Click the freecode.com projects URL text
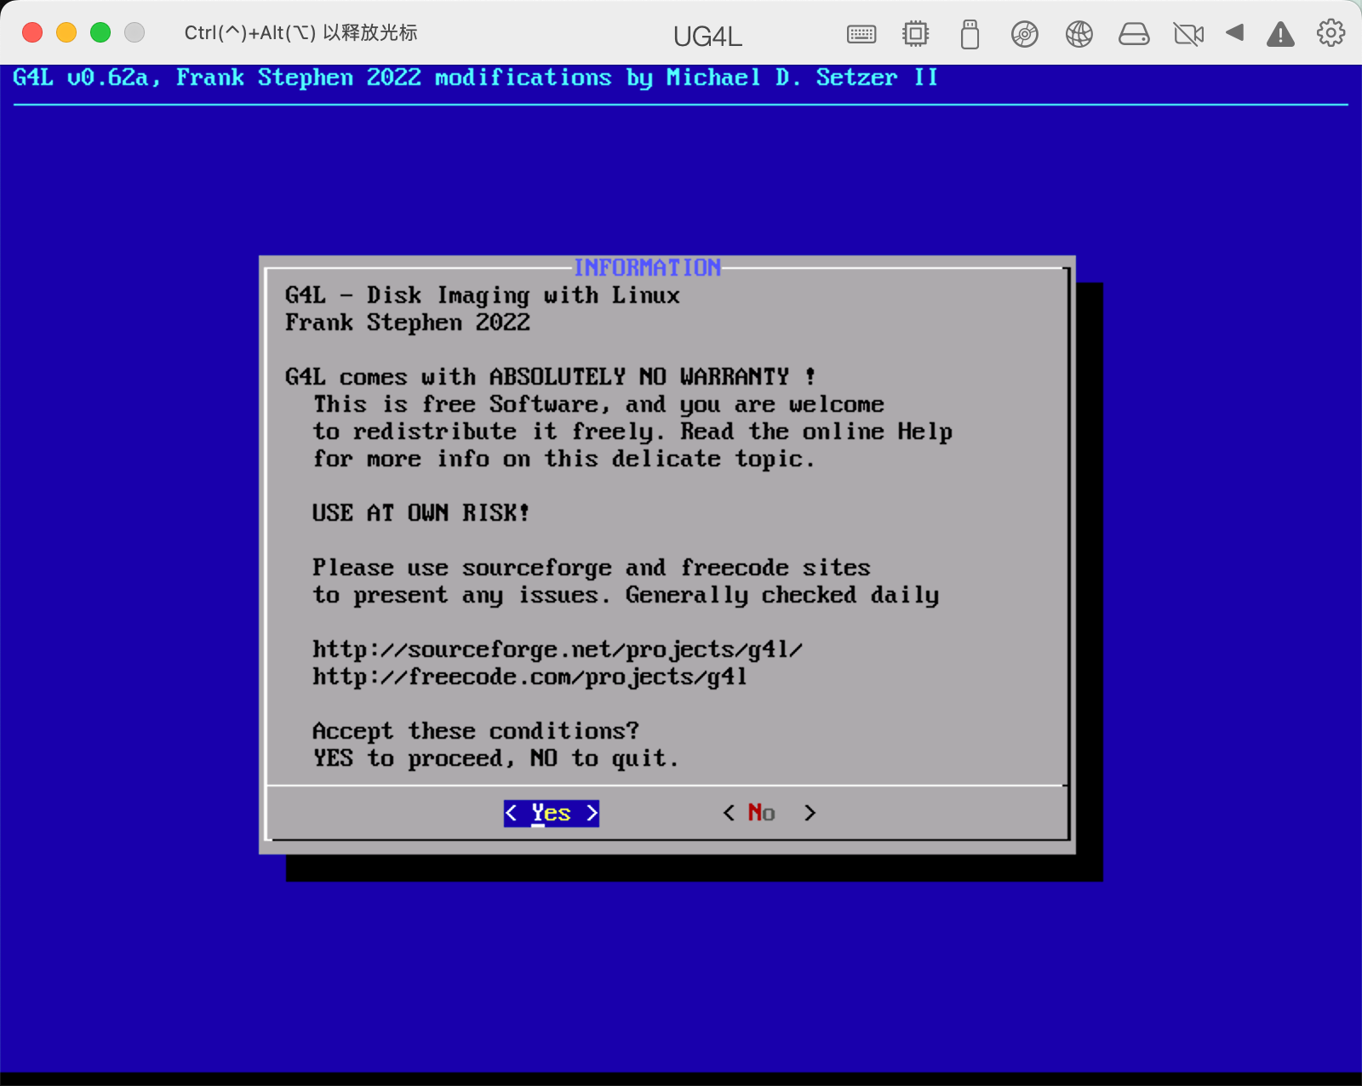Screen dimensions: 1362x1086 click(x=529, y=677)
